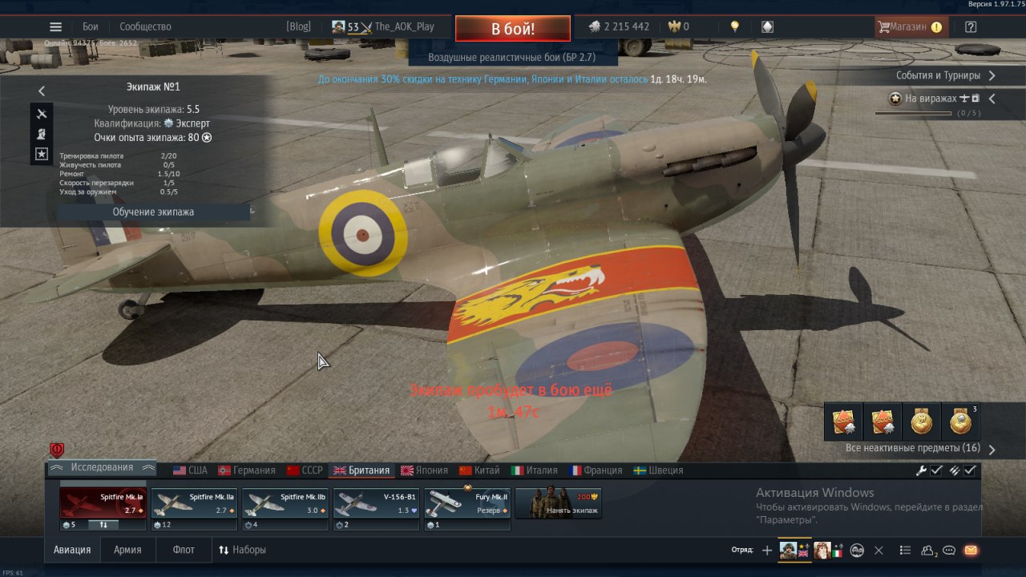Open the help question mark icon
The width and height of the screenshot is (1026, 577).
click(971, 26)
